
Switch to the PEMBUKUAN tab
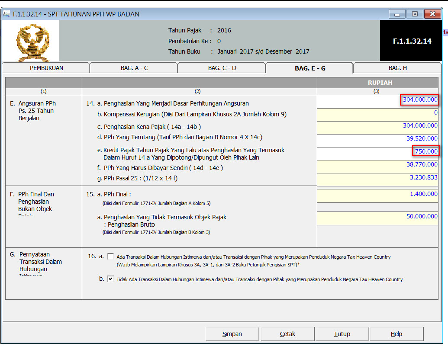(x=46, y=68)
